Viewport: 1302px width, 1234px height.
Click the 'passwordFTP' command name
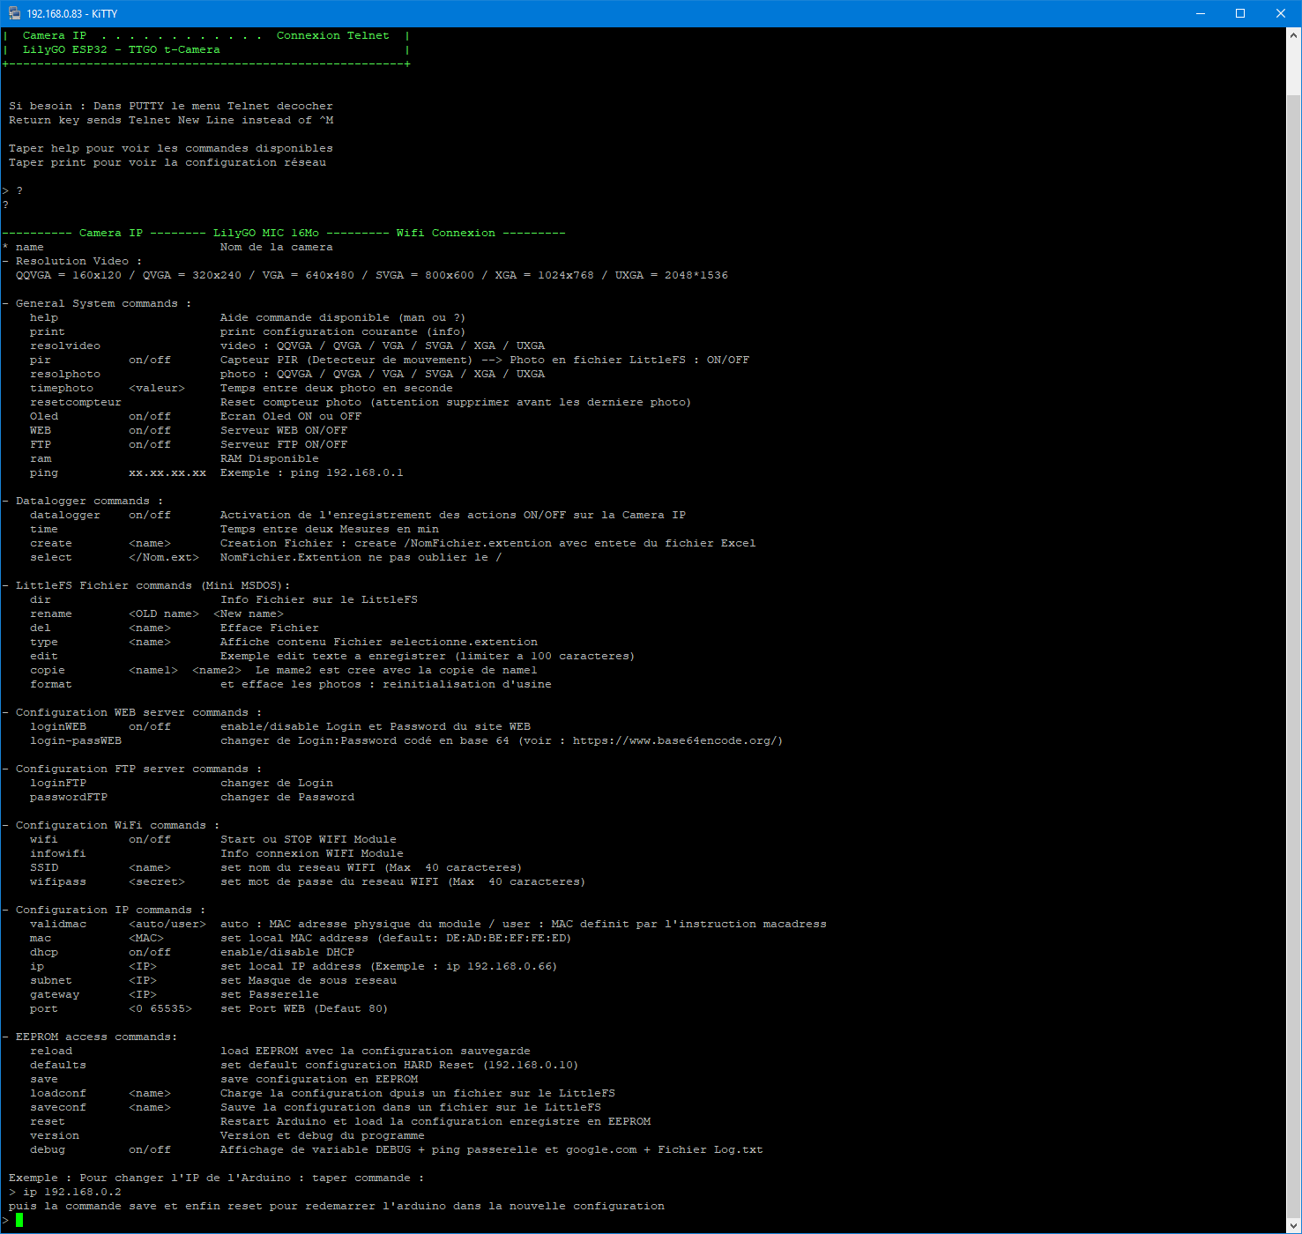(69, 797)
